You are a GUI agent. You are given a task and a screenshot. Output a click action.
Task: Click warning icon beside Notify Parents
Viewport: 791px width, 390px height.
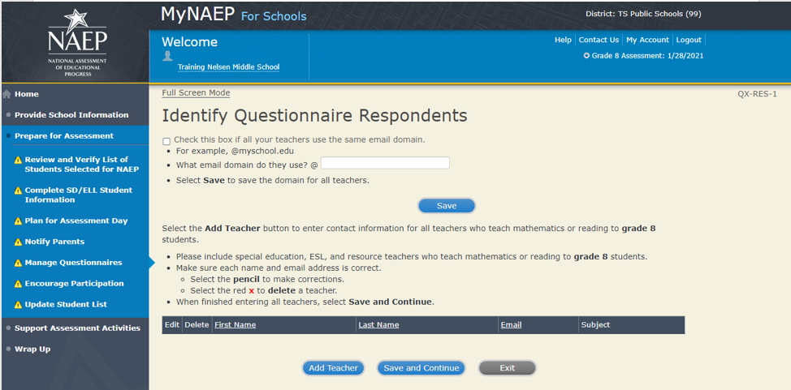[18, 242]
